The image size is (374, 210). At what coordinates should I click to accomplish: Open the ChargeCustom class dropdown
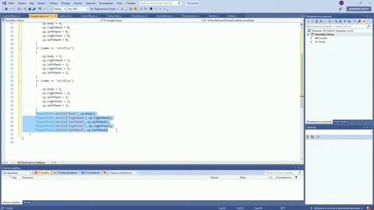pyautogui.click(x=153, y=20)
